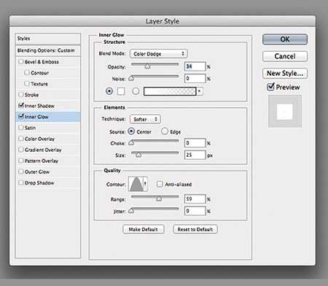The height and width of the screenshot is (286, 328).
Task: Enable the Drop Shadow checkbox
Action: pos(21,182)
